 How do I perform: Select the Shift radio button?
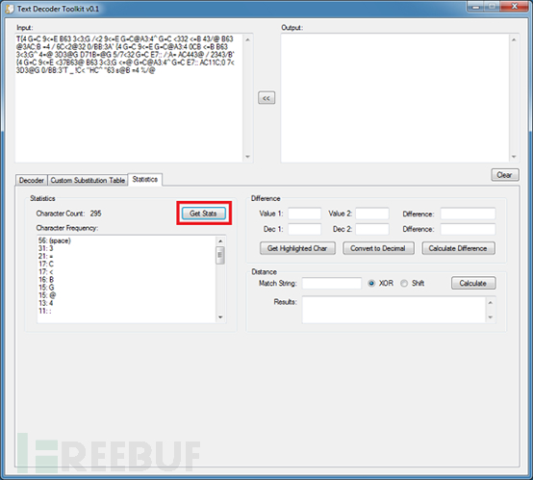click(404, 283)
